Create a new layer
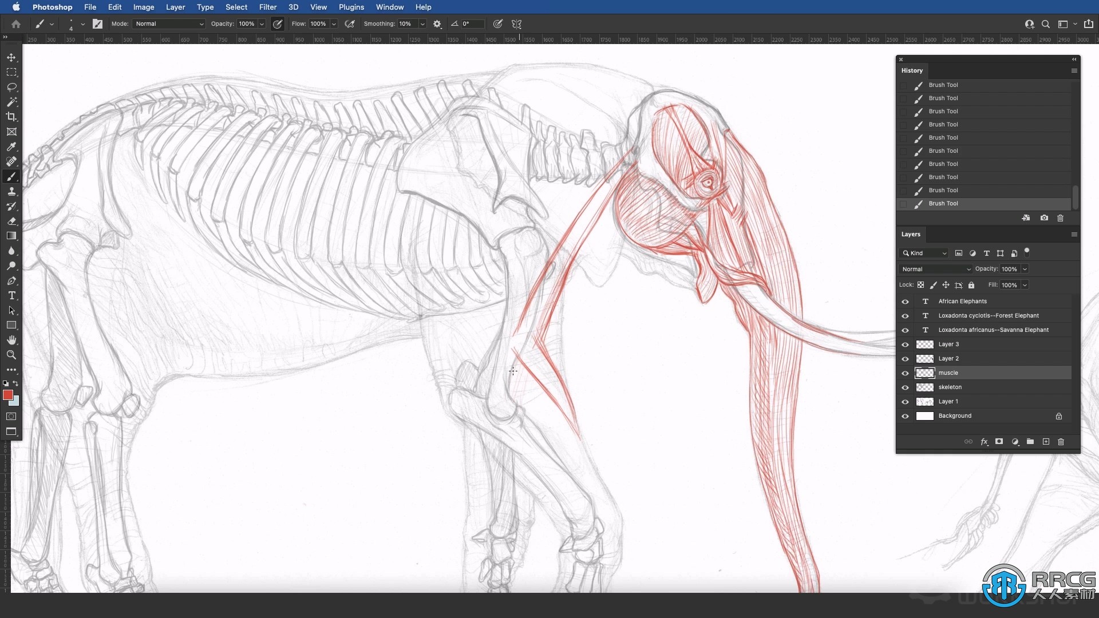Viewport: 1099px width, 618px height. 1046,442
